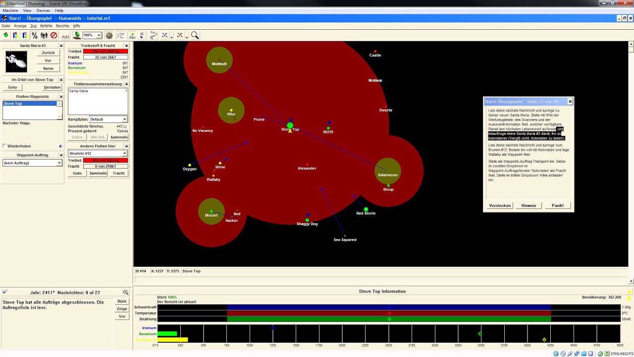The height and width of the screenshot is (357, 634).
Task: Toggle the minefields display icon
Action: (109, 35)
